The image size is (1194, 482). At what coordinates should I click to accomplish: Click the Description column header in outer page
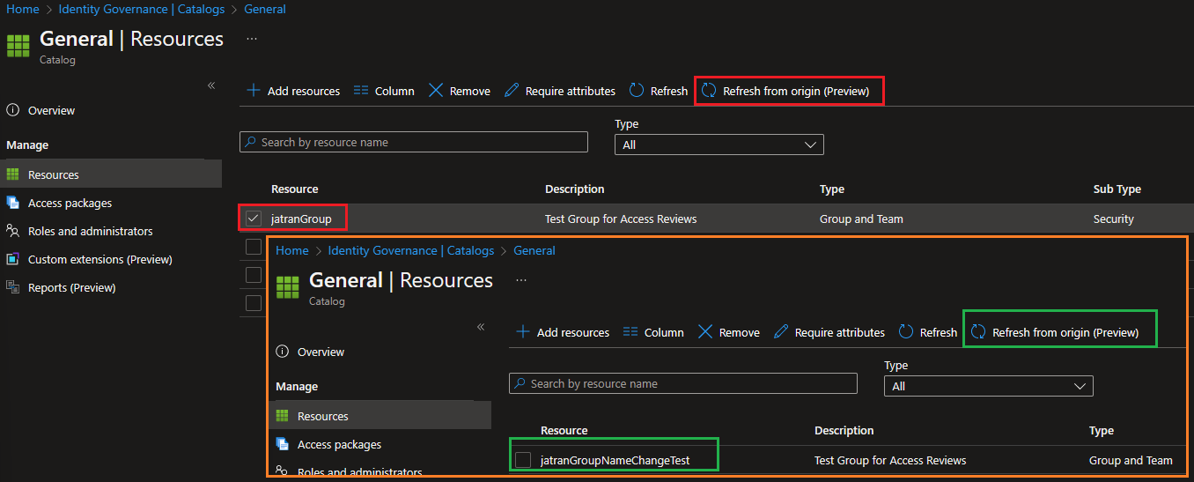(575, 189)
